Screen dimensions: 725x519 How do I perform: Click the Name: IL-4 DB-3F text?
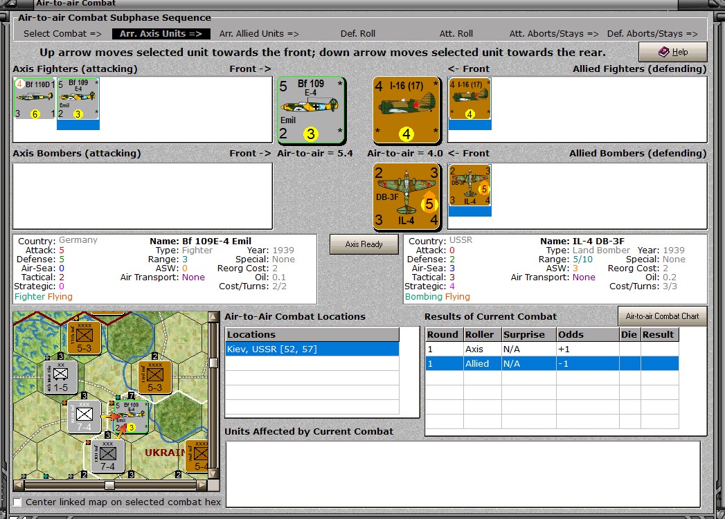point(582,242)
